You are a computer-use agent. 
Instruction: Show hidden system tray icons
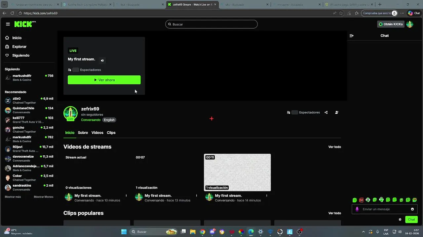tap(363, 232)
